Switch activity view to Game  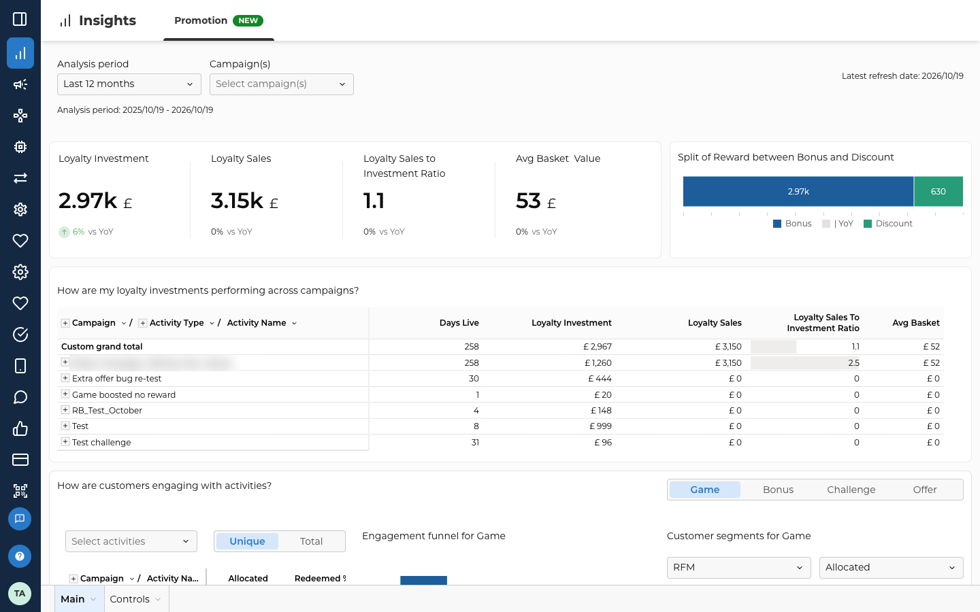pyautogui.click(x=704, y=490)
